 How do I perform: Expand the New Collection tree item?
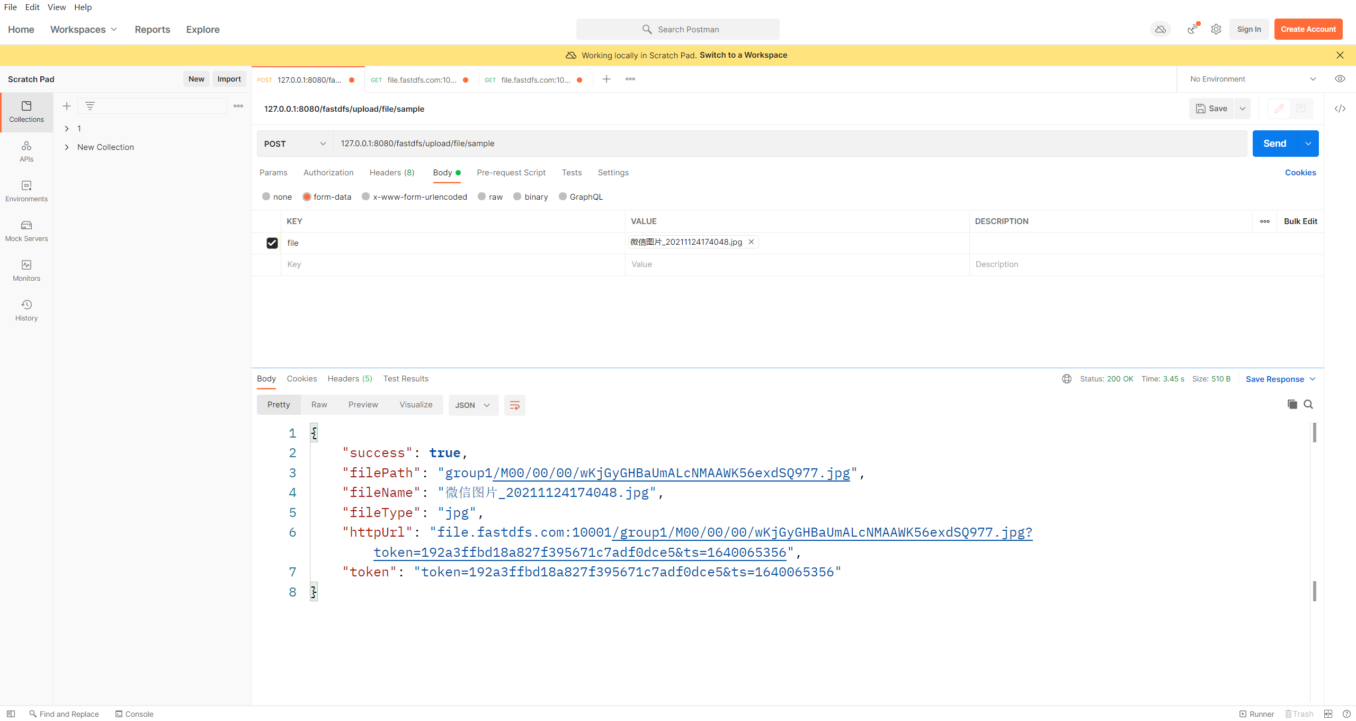67,147
